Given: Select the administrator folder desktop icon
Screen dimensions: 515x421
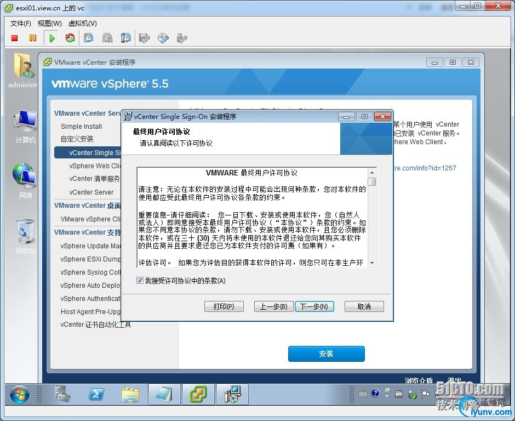Looking at the screenshot, I should pyautogui.click(x=24, y=70).
